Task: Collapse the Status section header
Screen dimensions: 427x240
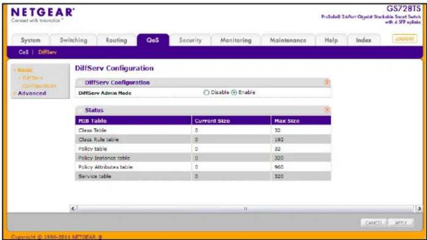Action: pyautogui.click(x=80, y=110)
